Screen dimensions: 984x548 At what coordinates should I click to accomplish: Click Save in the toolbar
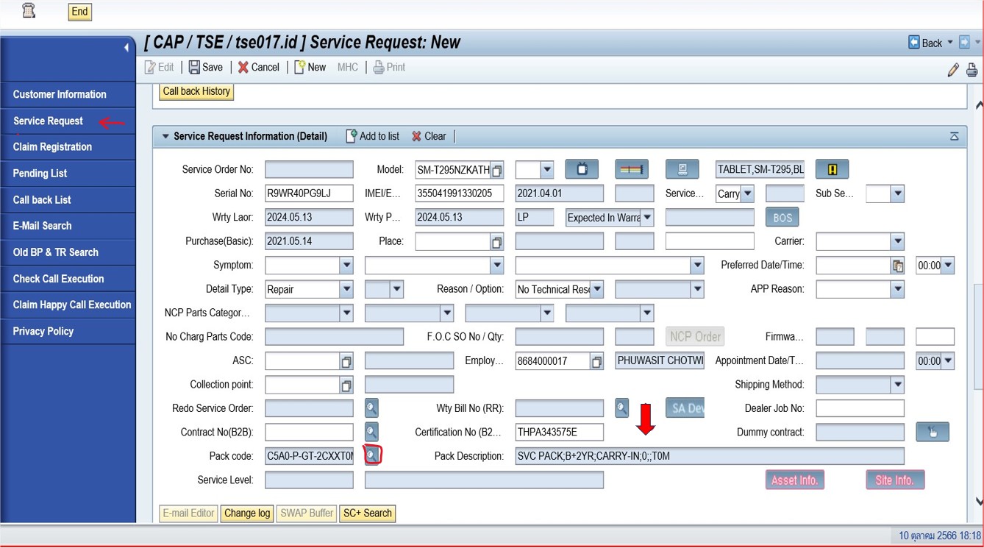205,67
